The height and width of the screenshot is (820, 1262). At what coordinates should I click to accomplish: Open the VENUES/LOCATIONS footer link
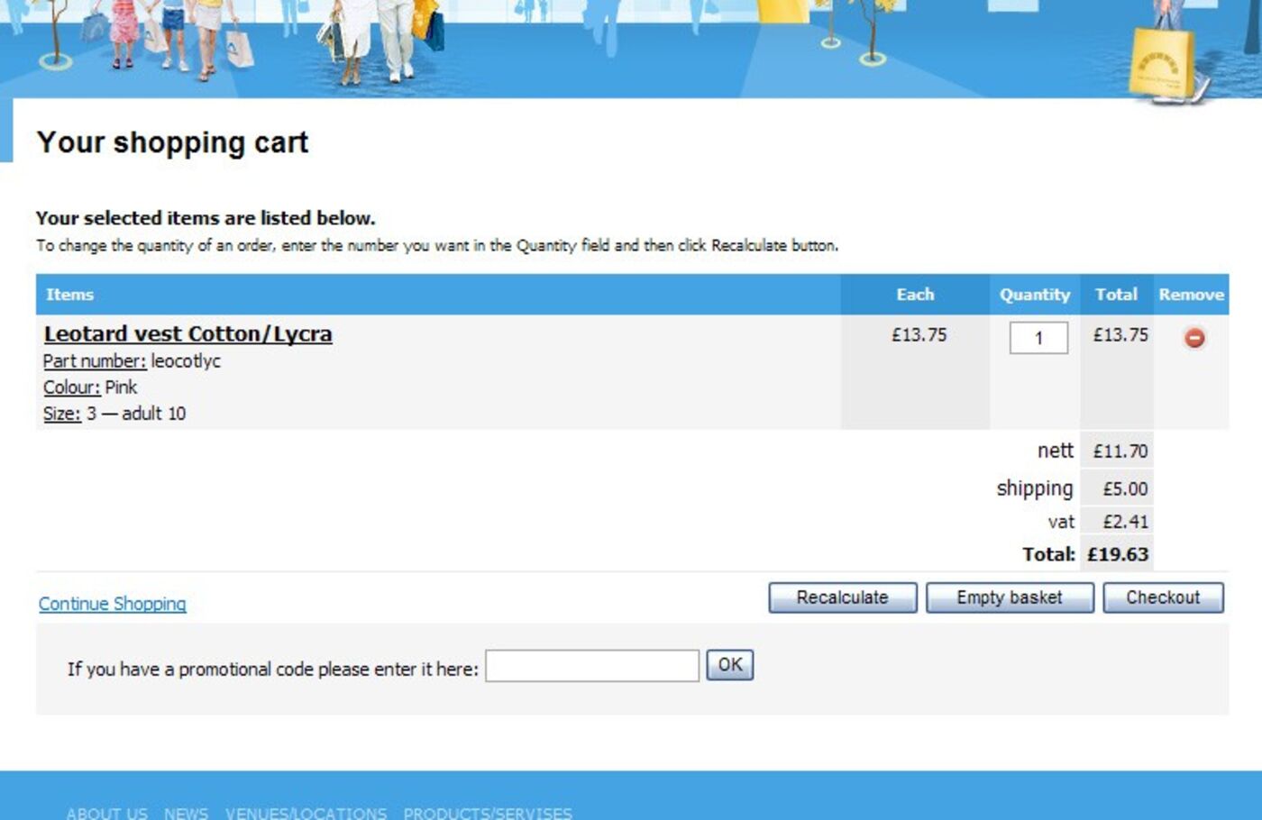(x=306, y=813)
